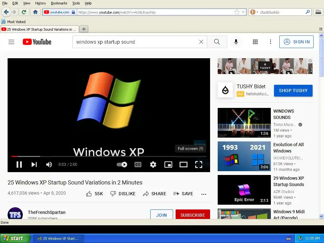This screenshot has height=243, width=324.
Task: Enable miniplayer mode
Action: 168,165
